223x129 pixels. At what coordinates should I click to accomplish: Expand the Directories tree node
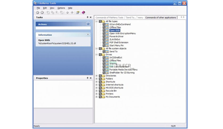point(97,76)
